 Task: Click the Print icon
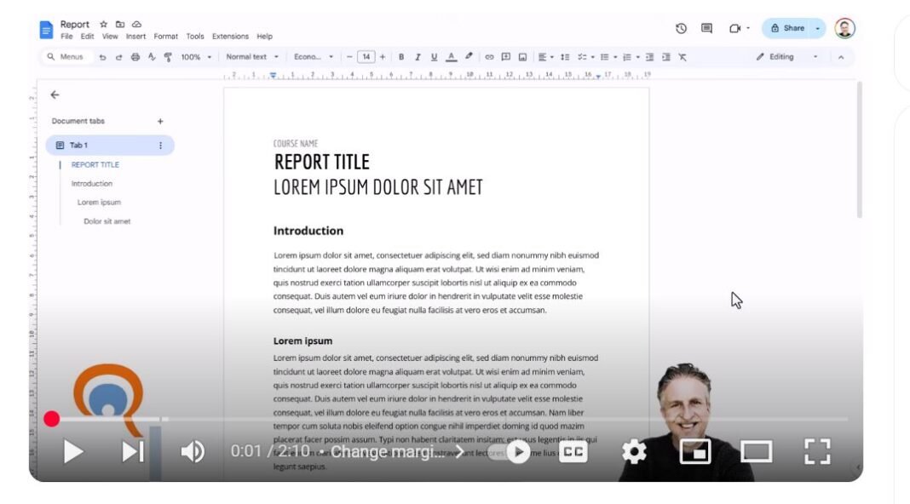[135, 57]
